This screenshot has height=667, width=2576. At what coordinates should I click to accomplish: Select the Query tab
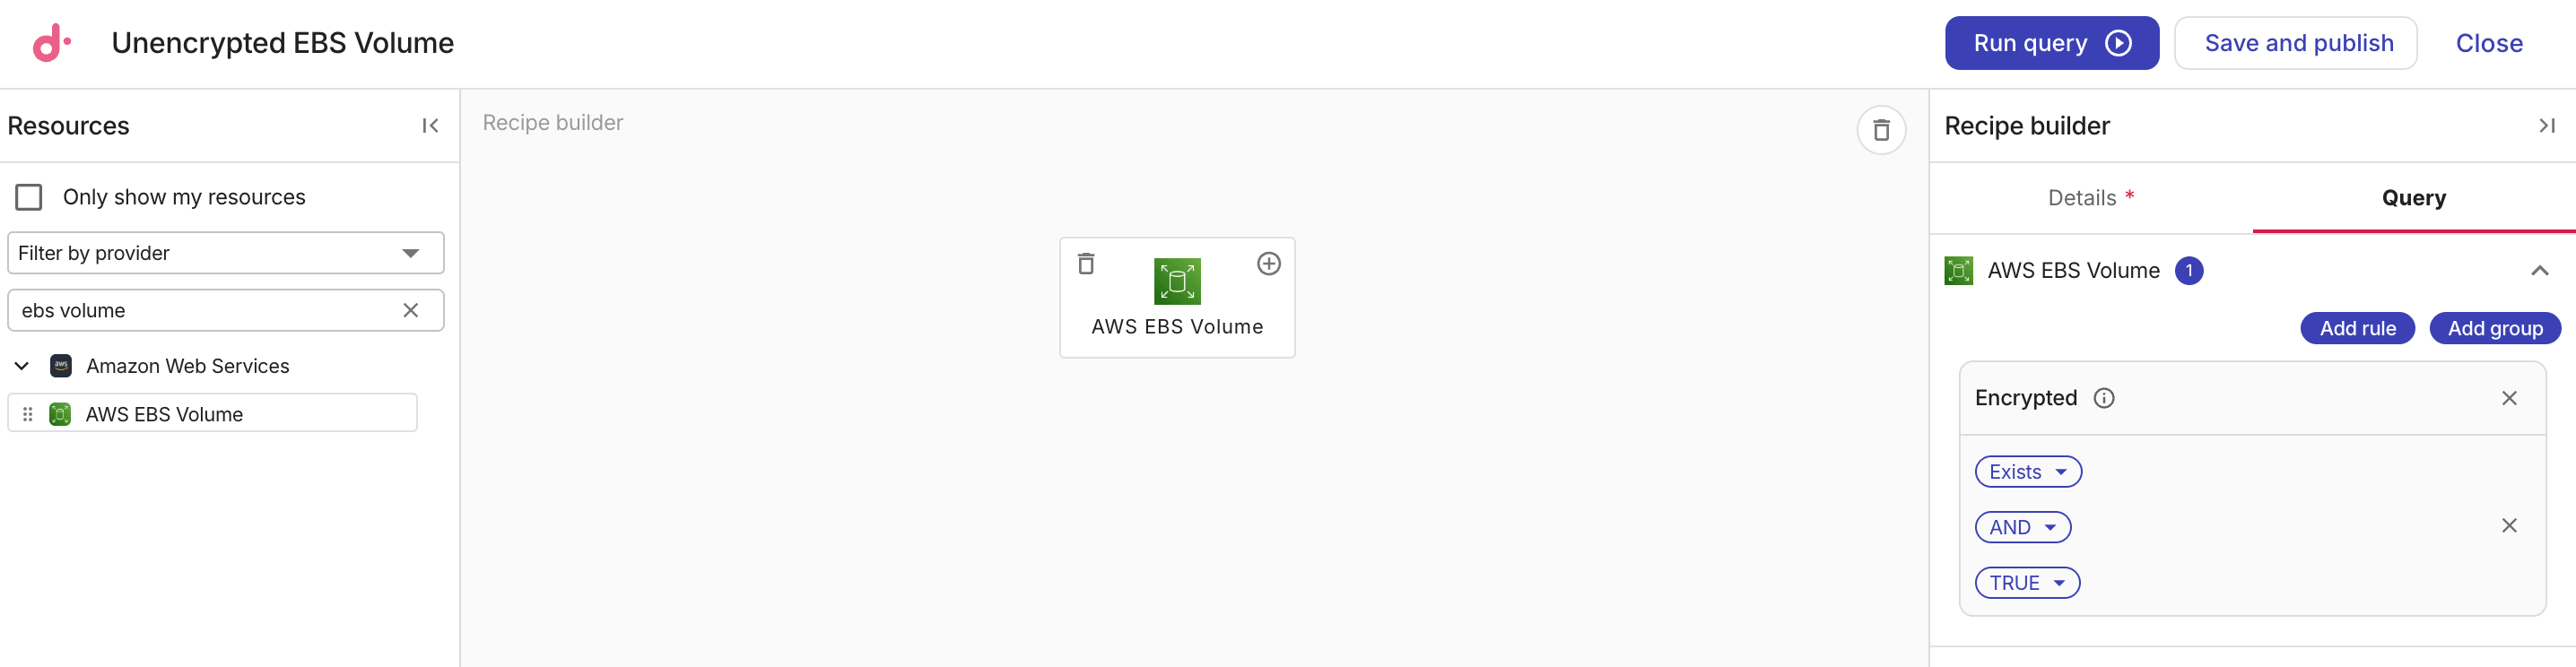2413,198
